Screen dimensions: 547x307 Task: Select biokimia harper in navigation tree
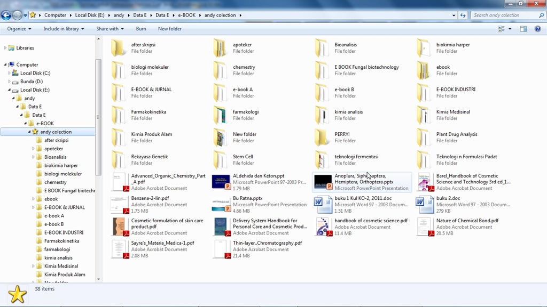[x=61, y=165]
